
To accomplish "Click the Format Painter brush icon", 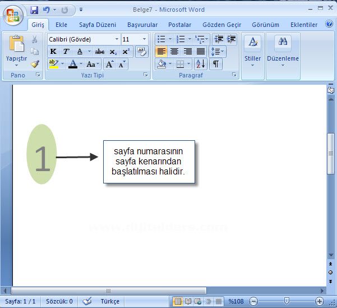I will coord(35,64).
